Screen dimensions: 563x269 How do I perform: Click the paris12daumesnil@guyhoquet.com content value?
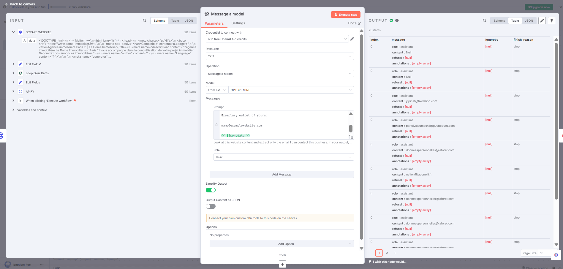[x=430, y=126]
